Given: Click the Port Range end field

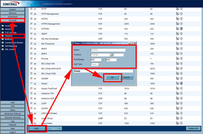Looking at the screenshot, I should pos(111,60).
